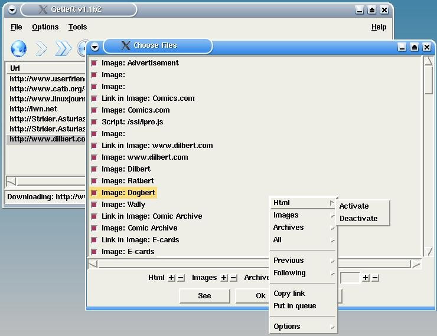The width and height of the screenshot is (437, 336).
Task: Click Html minus button
Action: (181, 278)
